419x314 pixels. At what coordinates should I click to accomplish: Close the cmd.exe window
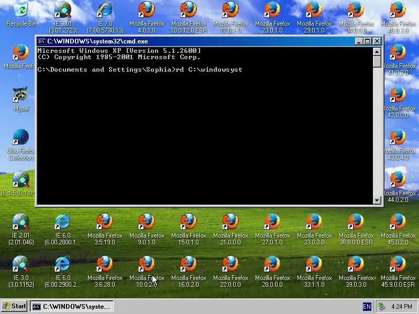pos(377,41)
